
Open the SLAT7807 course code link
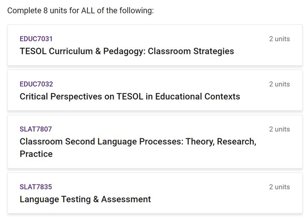coord(35,129)
